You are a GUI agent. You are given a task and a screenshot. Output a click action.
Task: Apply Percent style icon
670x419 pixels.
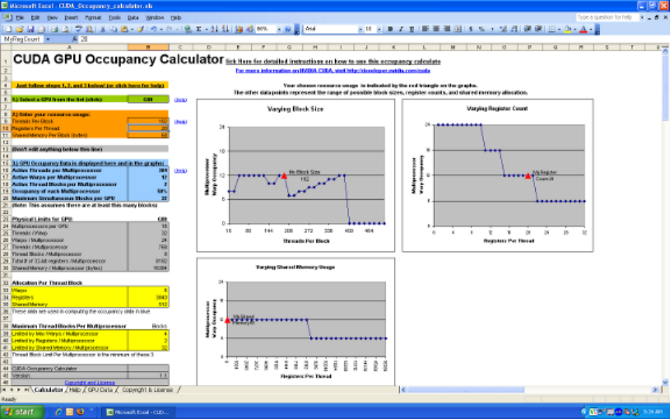(482, 29)
